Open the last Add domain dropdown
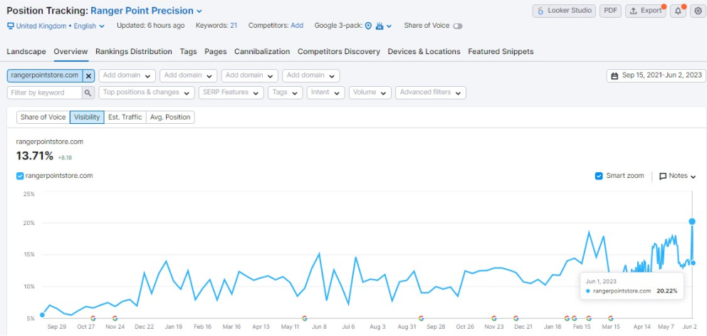This screenshot has height=336, width=707. [x=310, y=75]
